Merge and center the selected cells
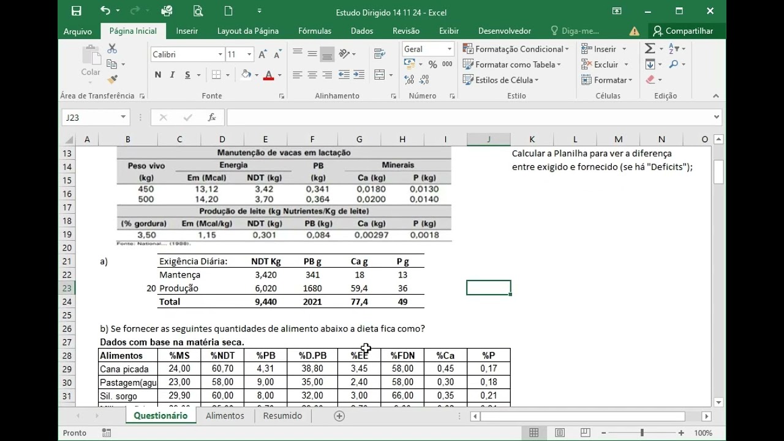 pyautogui.click(x=380, y=75)
